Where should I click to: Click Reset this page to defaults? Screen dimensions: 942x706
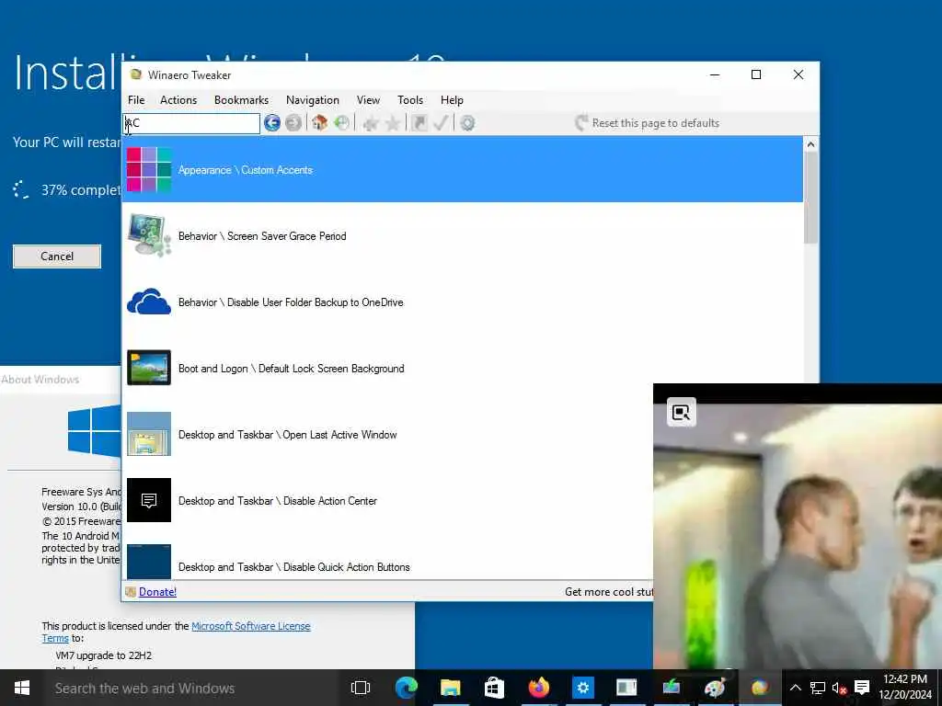pos(647,123)
